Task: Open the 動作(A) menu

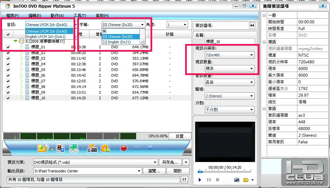Action: pos(57,15)
